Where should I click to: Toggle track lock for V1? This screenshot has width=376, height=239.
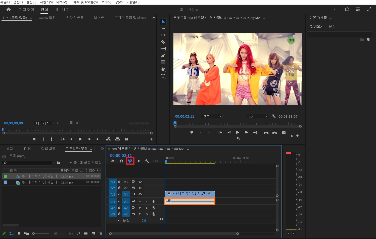[119, 194]
